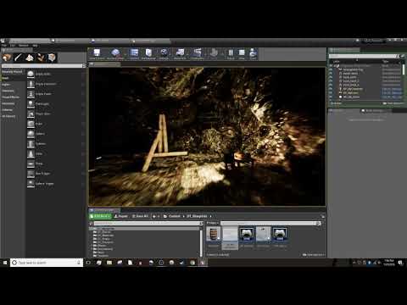The height and width of the screenshot is (305, 407).
Task: Toggle visibility of the Atmospheric Fog row
Action: coord(331,69)
